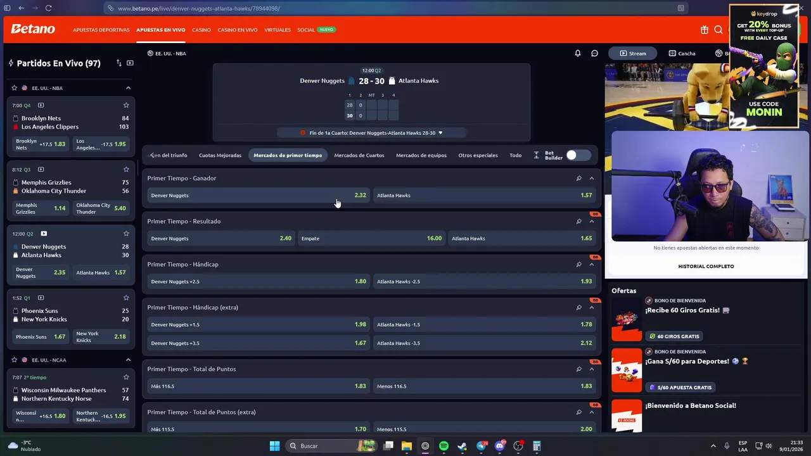This screenshot has width=811, height=456.
Task: Collapse the Primer Tiempo - Resultado section
Action: [x=592, y=222]
